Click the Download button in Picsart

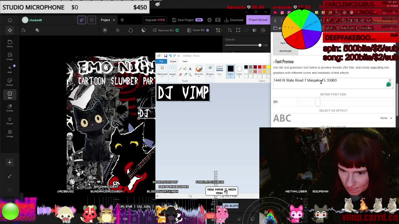[x=234, y=20]
